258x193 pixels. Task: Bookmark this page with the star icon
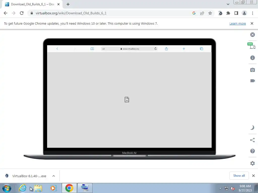[x=210, y=13]
